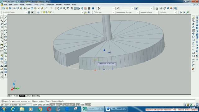Viewport: 199px width, 112px height.
Task: Open the Draw menu
Action: (x=42, y=5)
